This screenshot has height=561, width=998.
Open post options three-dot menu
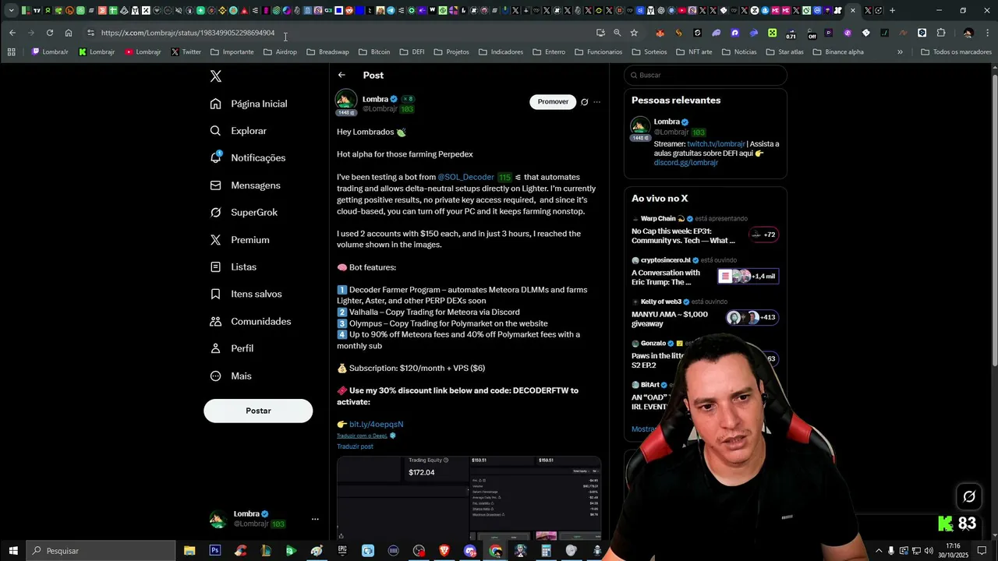[x=597, y=102]
